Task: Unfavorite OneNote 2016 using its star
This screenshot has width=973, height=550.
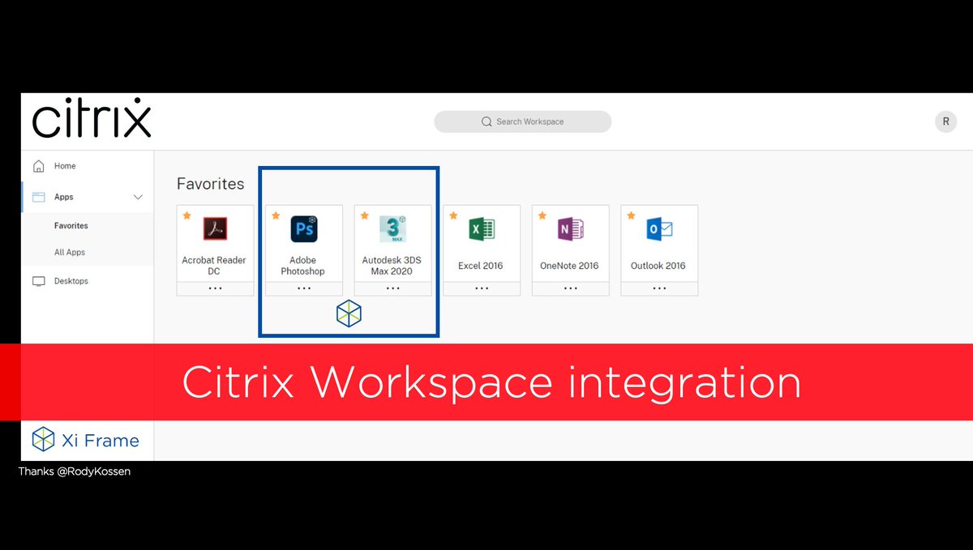Action: point(542,215)
